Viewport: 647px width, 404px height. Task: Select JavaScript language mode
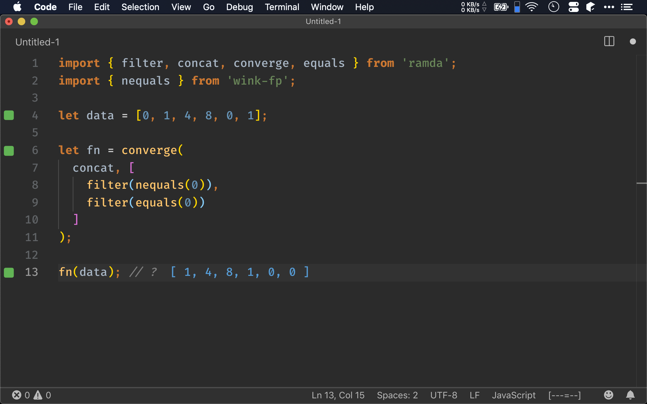click(514, 395)
